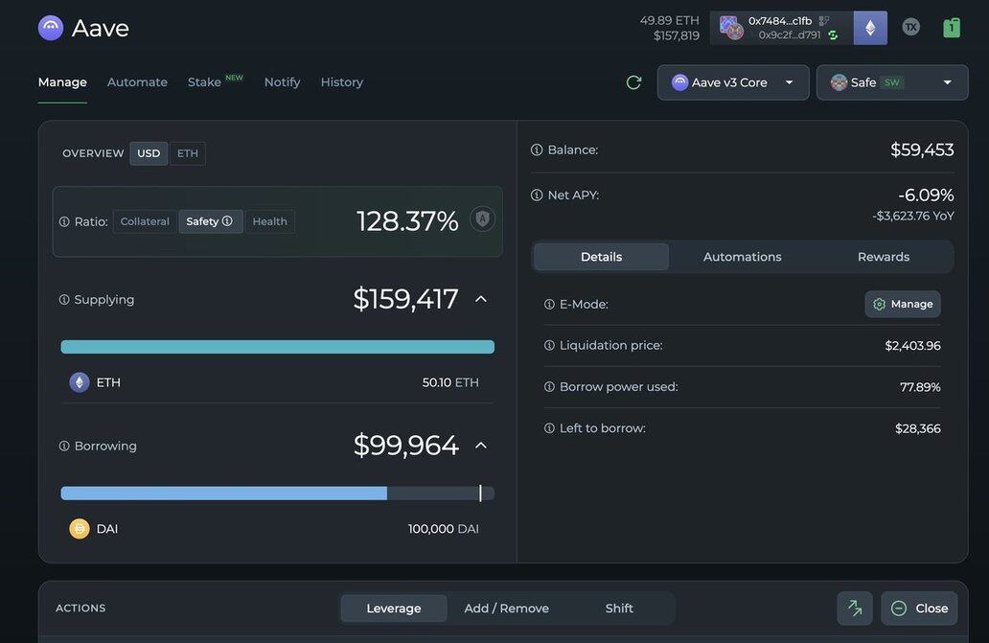Open the Safe wallet dropdown
Screen dimensions: 989x643
click(891, 82)
